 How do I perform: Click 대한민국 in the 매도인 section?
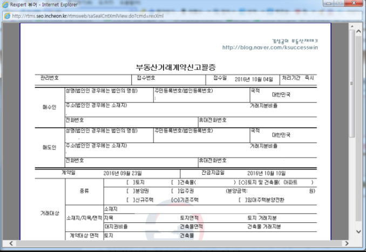click(281, 135)
